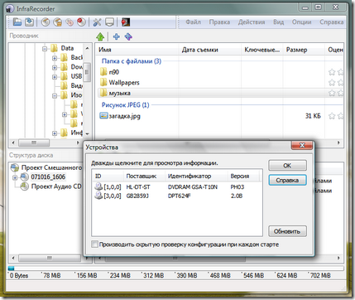Click the explorer tree horizontal scrollbar thumb

pos(34,143)
